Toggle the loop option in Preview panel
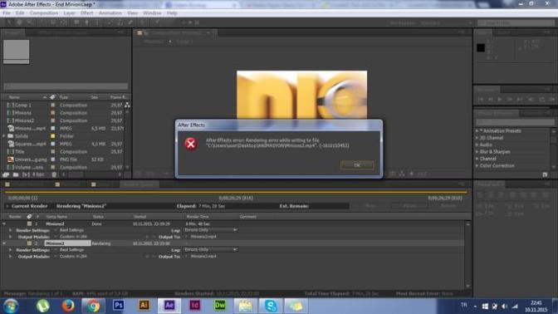The height and width of the screenshot is (314, 558). pos(542,100)
